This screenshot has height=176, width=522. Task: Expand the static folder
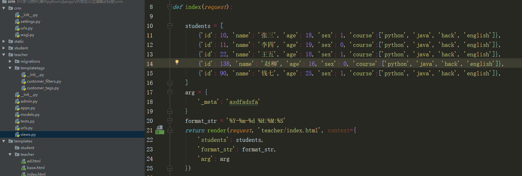click(x=4, y=41)
